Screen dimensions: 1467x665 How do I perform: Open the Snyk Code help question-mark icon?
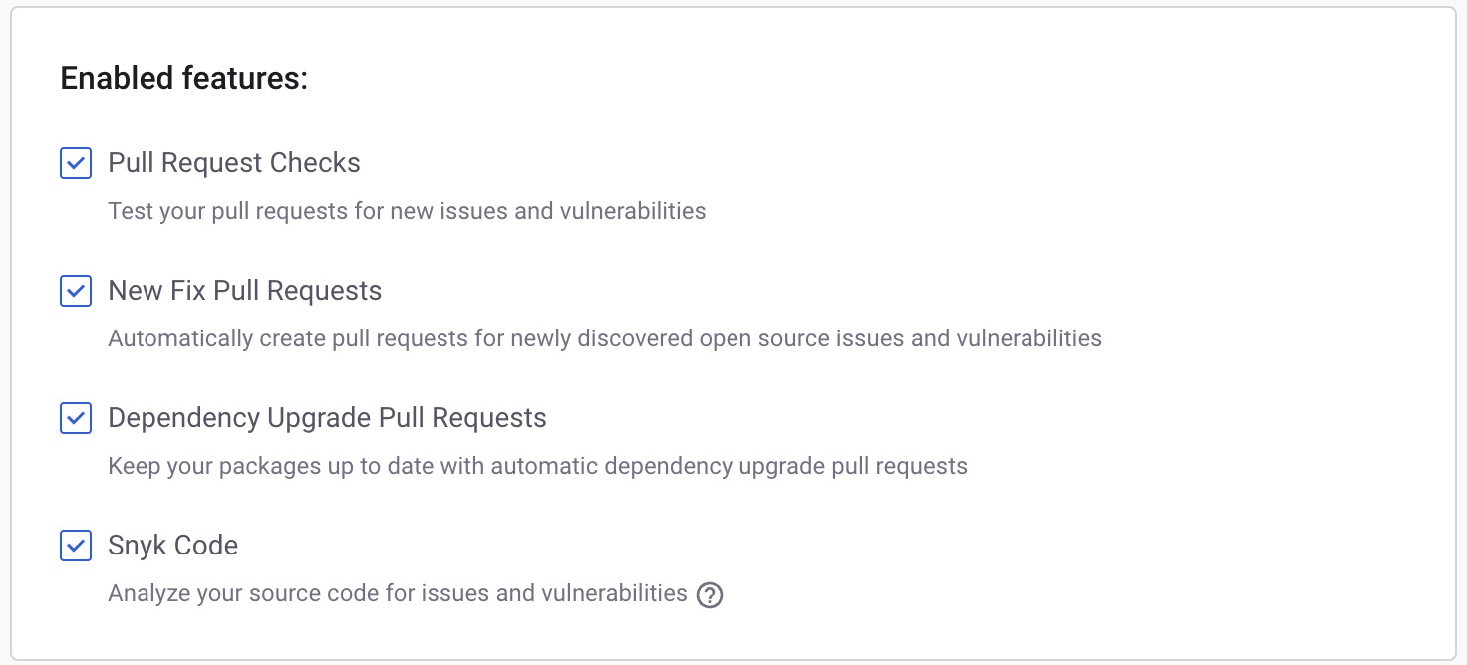(x=710, y=595)
